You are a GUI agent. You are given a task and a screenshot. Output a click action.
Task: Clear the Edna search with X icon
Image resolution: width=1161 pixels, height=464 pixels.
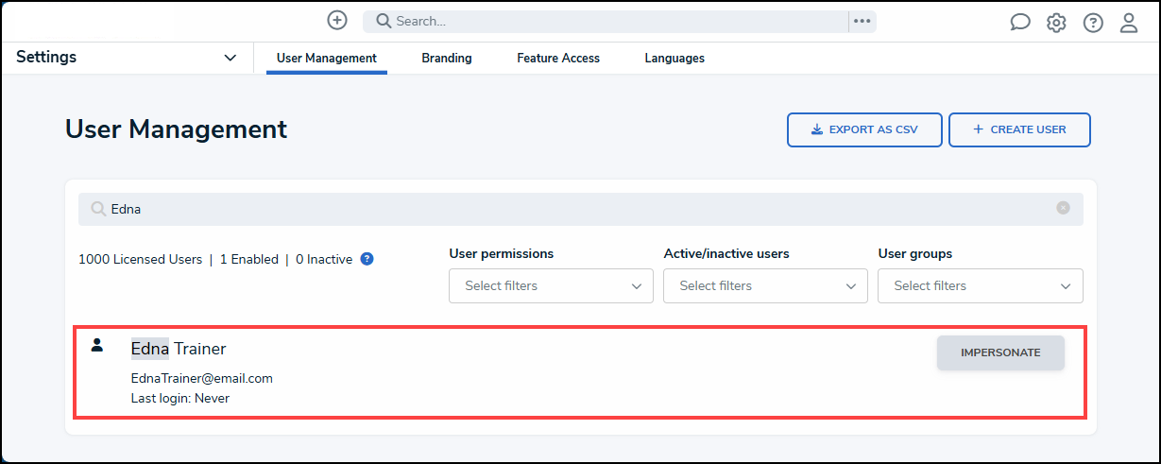[1064, 208]
